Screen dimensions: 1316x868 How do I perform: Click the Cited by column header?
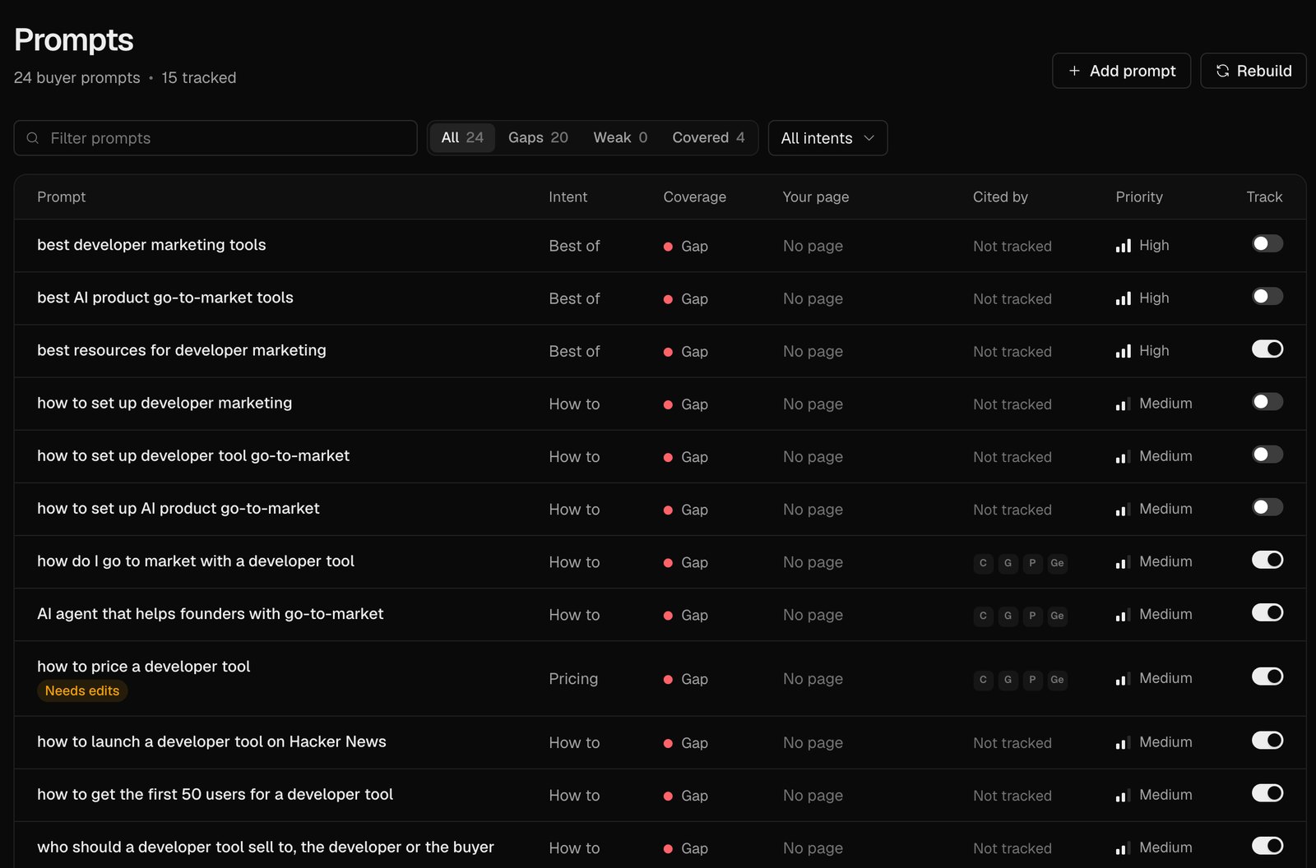[1000, 197]
